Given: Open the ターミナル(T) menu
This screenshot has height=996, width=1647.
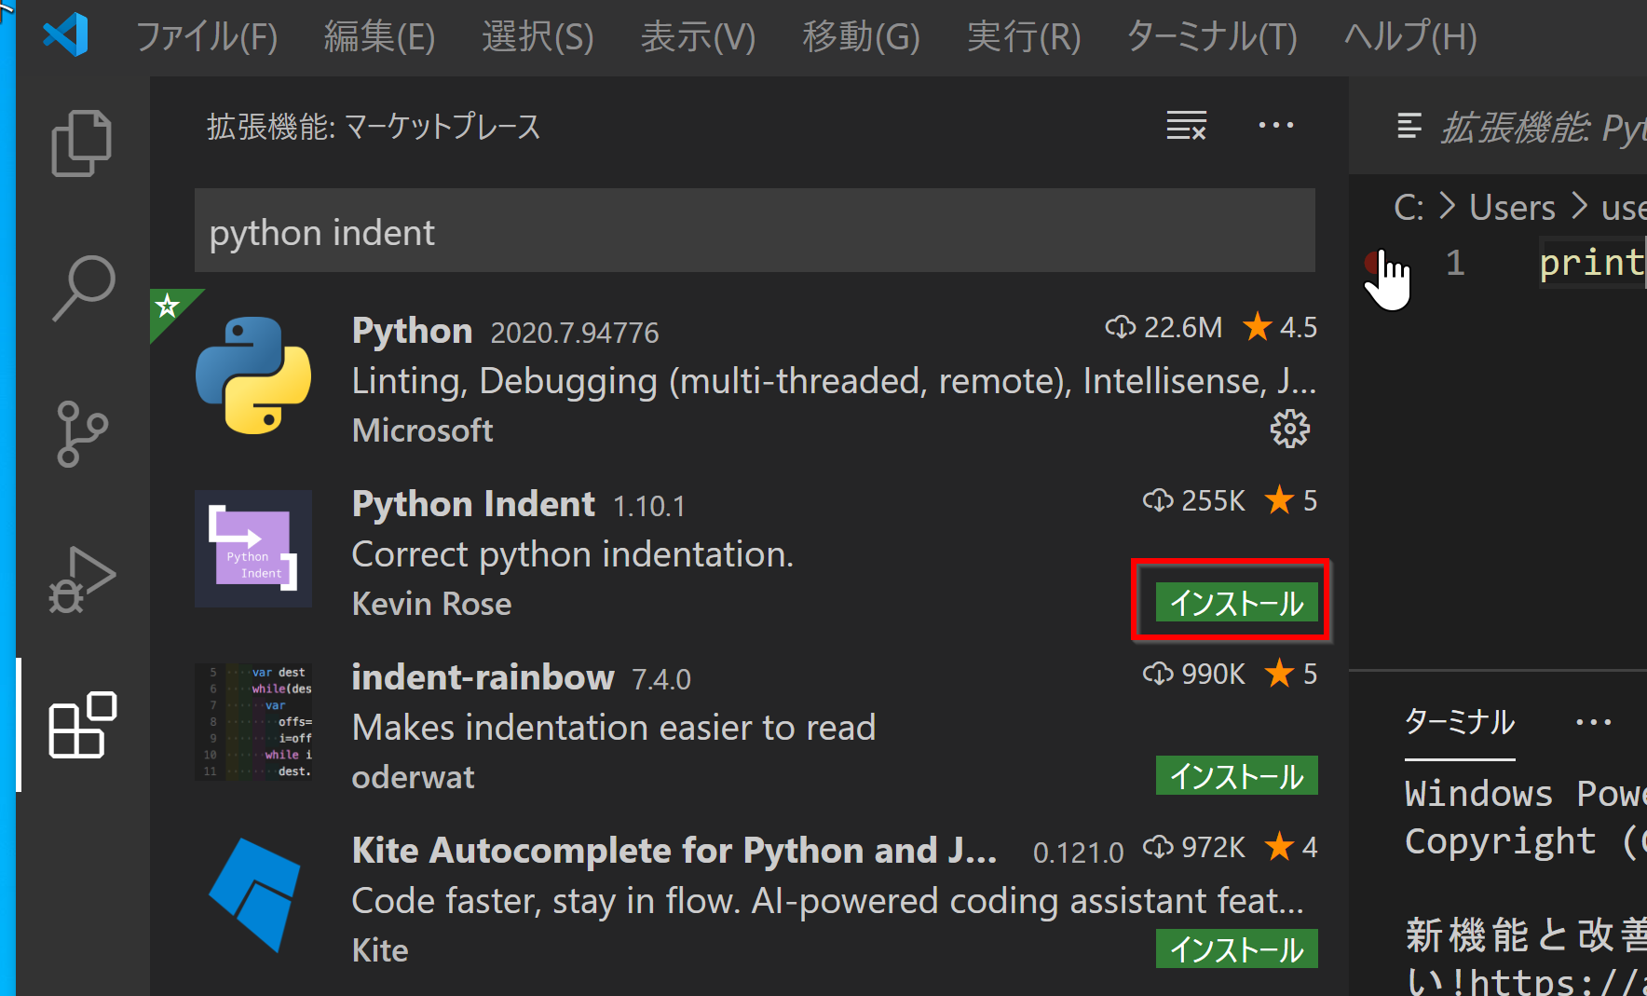Looking at the screenshot, I should pyautogui.click(x=1211, y=36).
